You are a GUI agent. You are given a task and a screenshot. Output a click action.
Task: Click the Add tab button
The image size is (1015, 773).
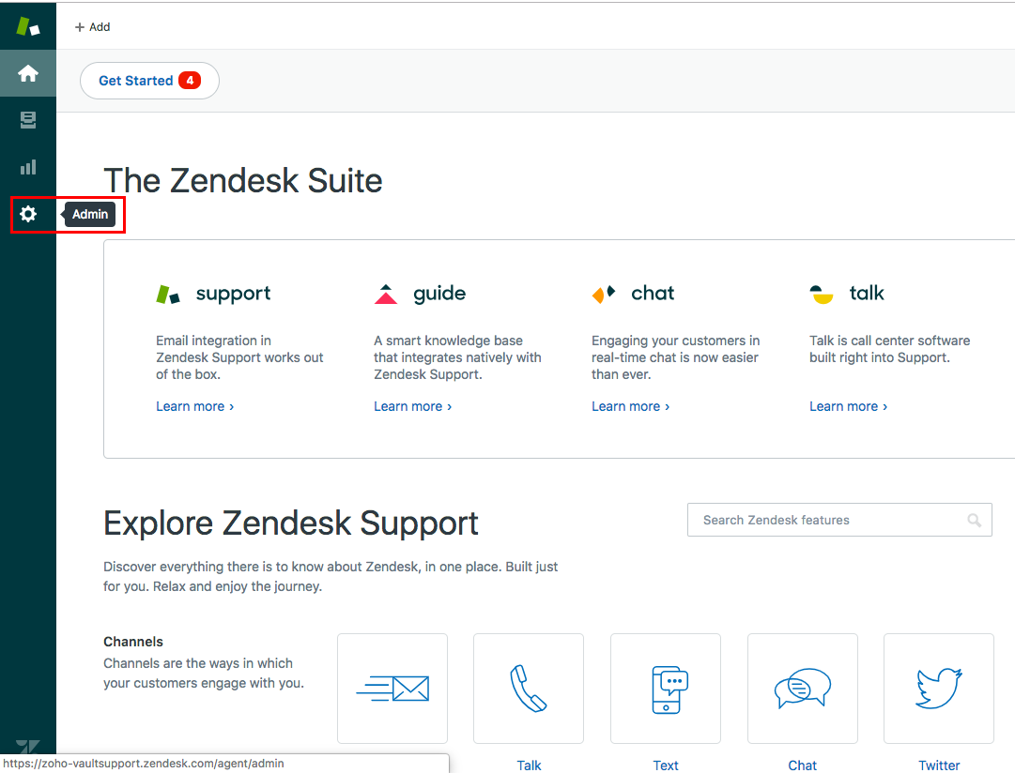click(x=93, y=27)
